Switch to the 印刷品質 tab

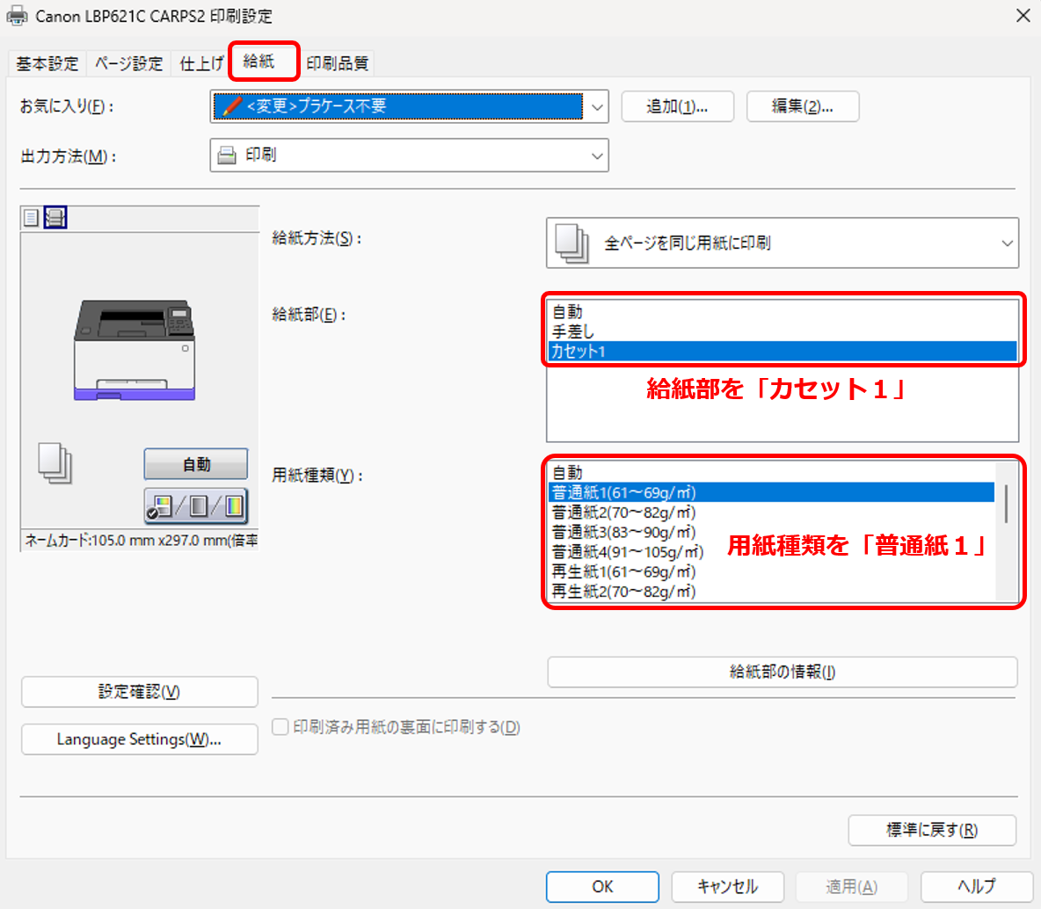pos(338,63)
